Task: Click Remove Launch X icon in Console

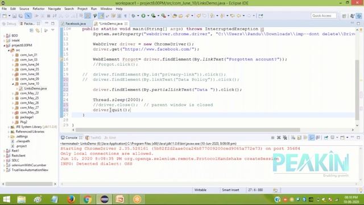Action: pyautogui.click(x=279, y=138)
